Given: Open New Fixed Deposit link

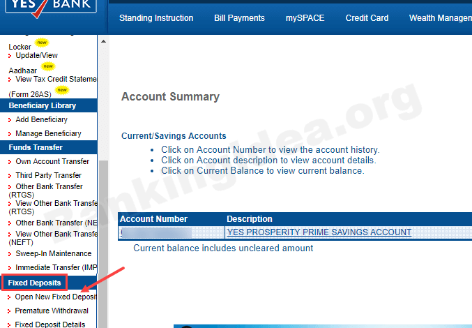Looking at the screenshot, I should pyautogui.click(x=56, y=297).
